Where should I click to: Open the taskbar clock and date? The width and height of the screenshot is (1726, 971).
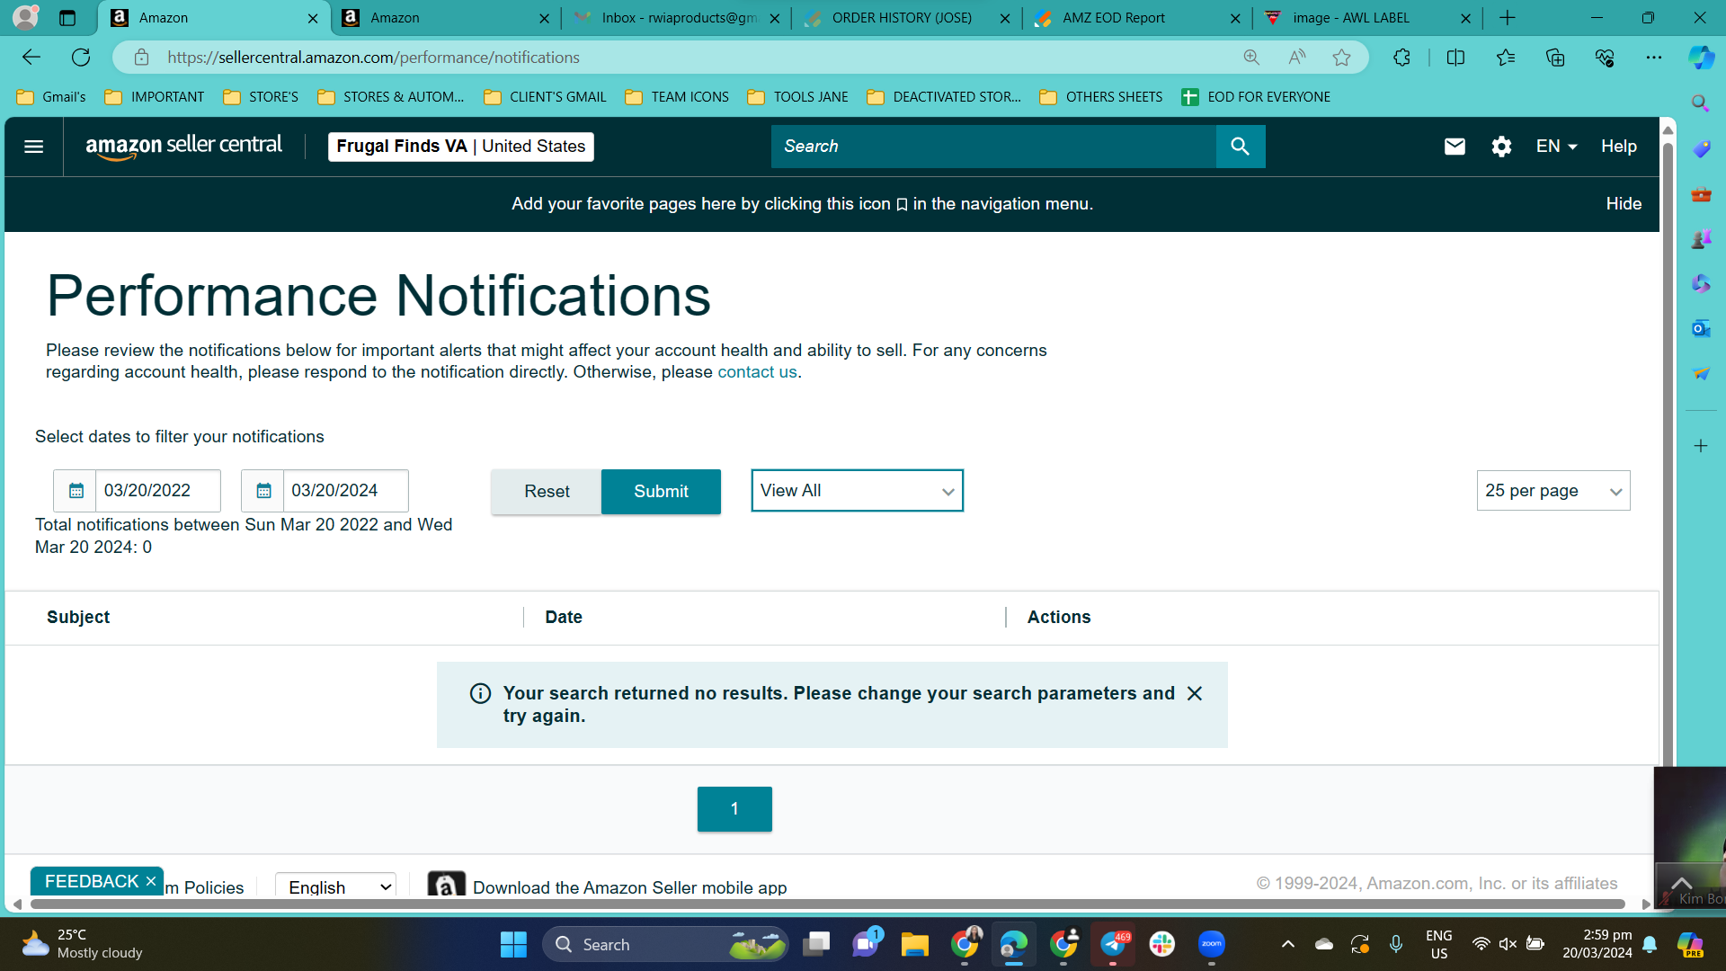(1597, 944)
